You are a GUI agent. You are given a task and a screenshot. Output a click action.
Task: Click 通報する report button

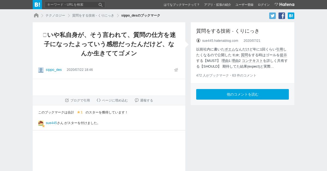(144, 100)
